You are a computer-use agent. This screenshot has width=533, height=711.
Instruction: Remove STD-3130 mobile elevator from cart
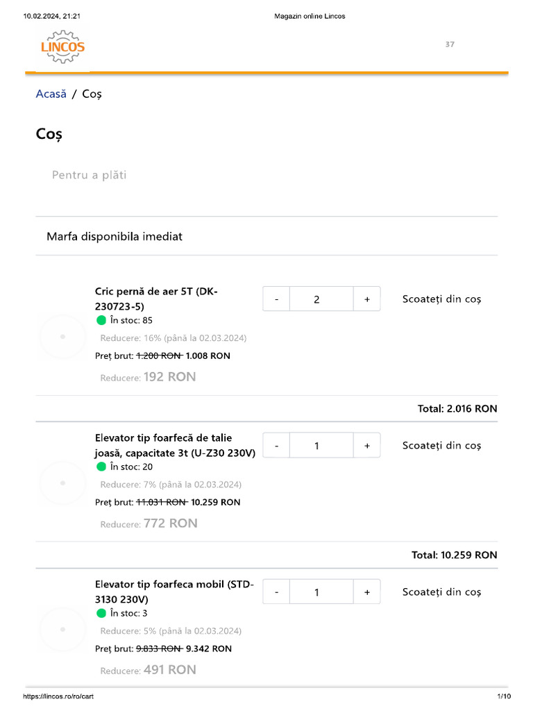click(x=441, y=592)
